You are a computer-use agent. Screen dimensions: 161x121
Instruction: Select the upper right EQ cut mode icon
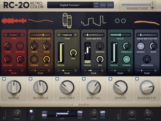(x=80, y=112)
